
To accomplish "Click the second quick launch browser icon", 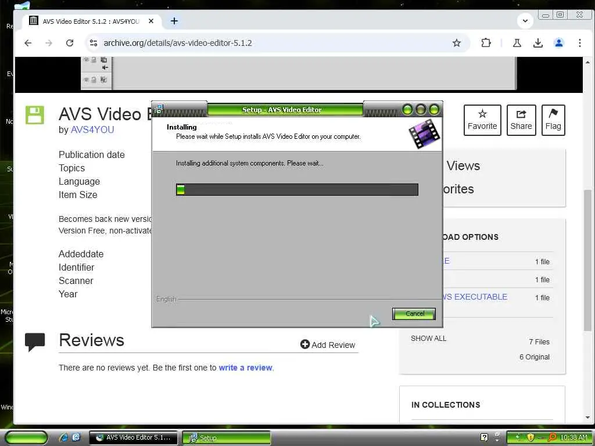I will click(76, 438).
